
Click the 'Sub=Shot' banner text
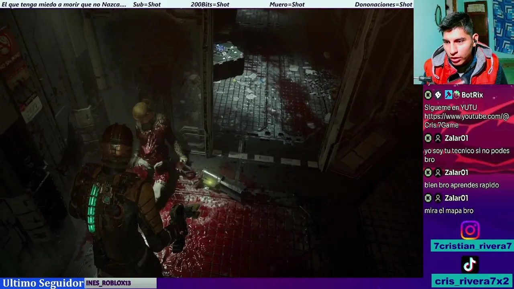pyautogui.click(x=147, y=4)
